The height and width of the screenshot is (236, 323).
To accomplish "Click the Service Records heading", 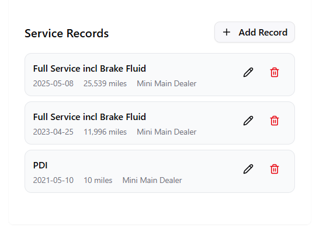I will (67, 33).
